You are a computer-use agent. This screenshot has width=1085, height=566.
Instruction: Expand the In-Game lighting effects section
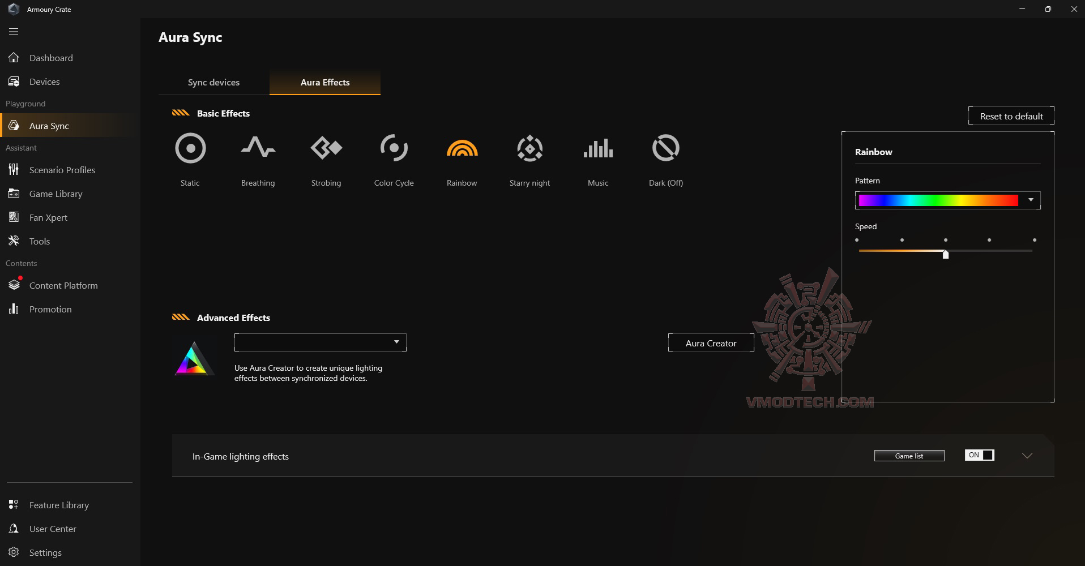point(1027,456)
